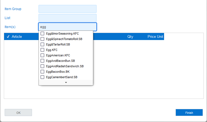This screenshot has width=207, height=122.
Task: Sort by the Article column header
Action: (x=17, y=36)
